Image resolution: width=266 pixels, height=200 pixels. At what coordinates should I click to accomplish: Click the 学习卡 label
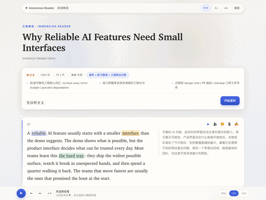[30, 75]
